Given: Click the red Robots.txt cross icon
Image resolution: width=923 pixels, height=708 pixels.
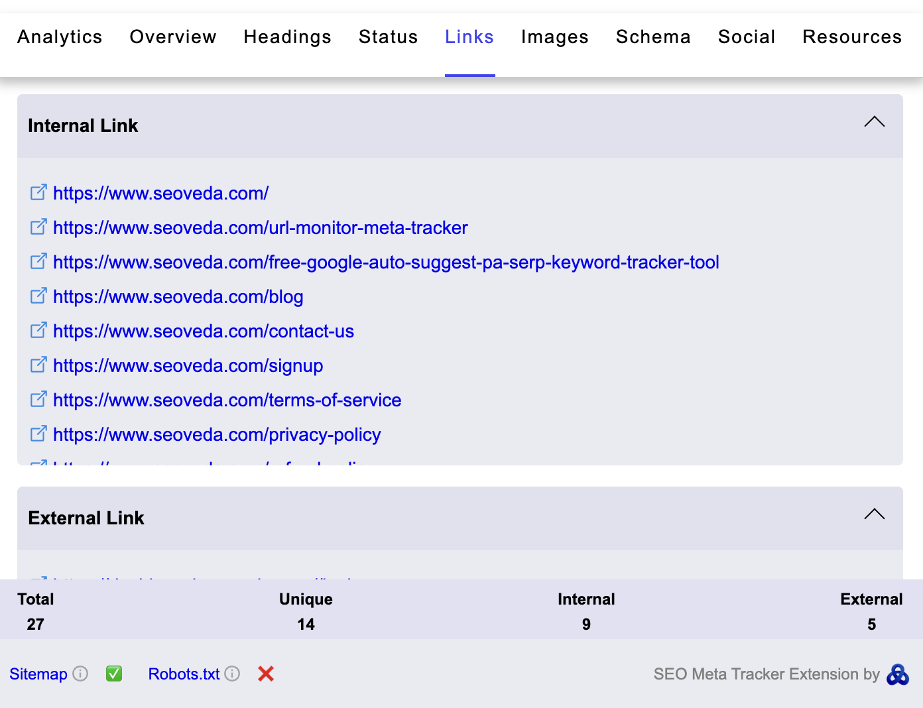Looking at the screenshot, I should point(266,674).
